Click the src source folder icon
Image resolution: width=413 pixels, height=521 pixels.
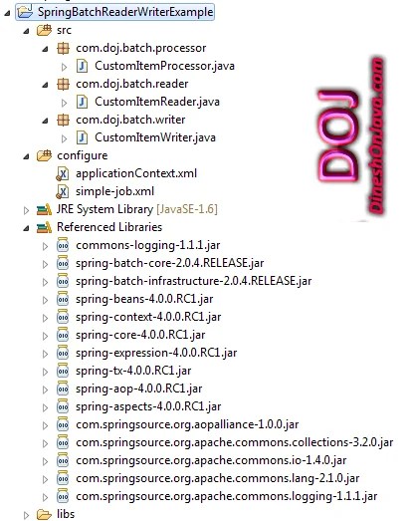click(x=44, y=30)
